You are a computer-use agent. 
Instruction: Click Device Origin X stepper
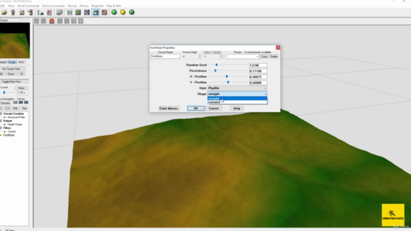pyautogui.click(x=200, y=56)
